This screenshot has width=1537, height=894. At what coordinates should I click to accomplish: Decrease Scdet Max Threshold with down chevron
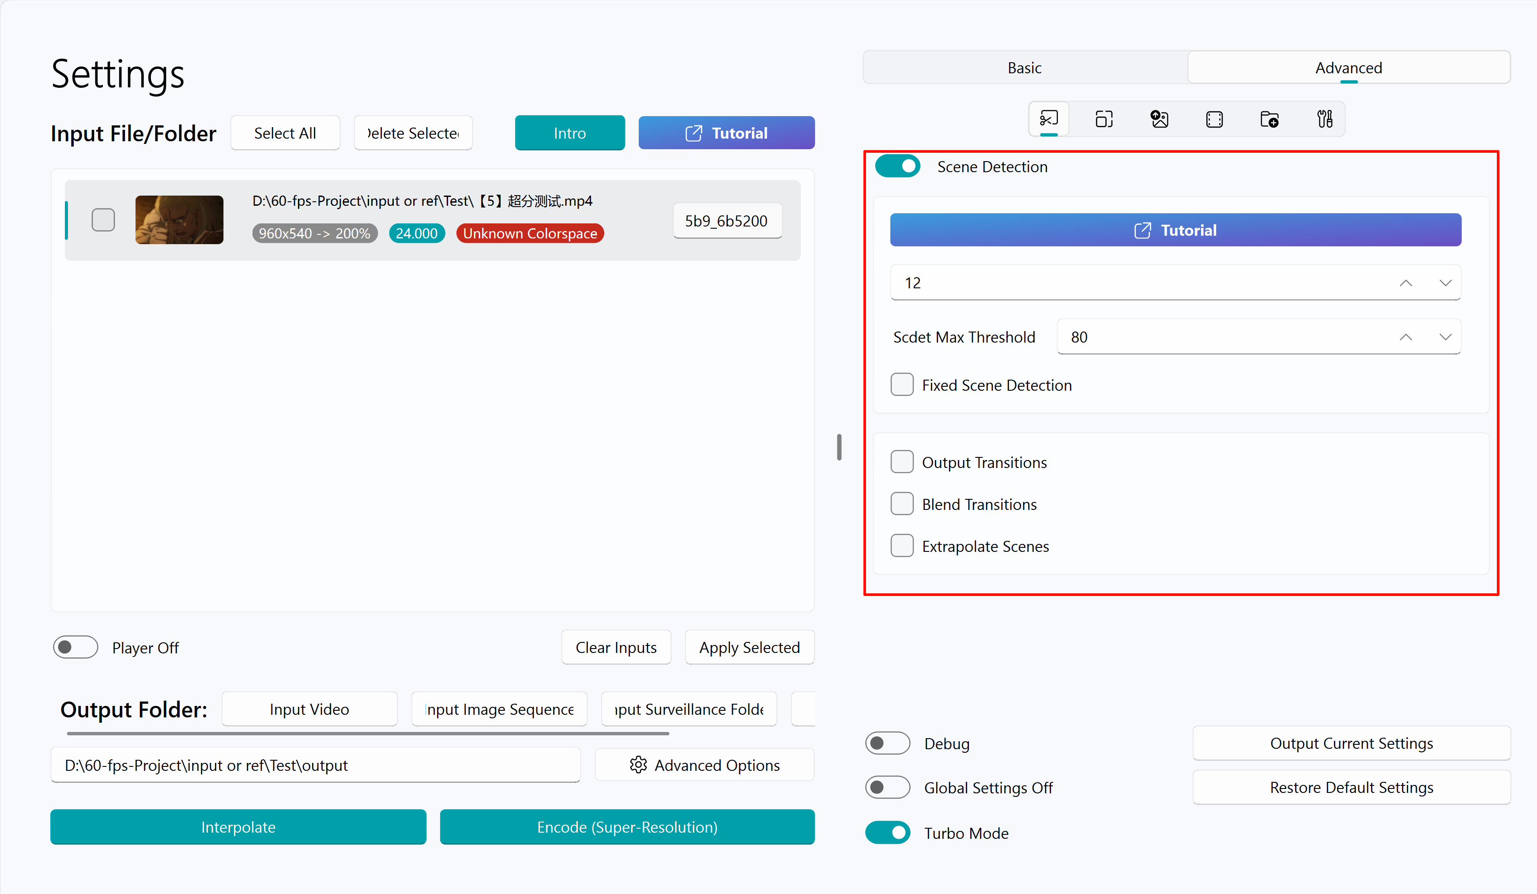pos(1446,337)
